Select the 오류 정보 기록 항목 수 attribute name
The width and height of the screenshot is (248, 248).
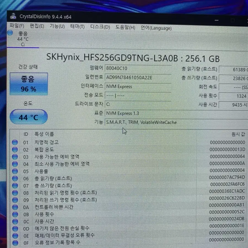58,242
